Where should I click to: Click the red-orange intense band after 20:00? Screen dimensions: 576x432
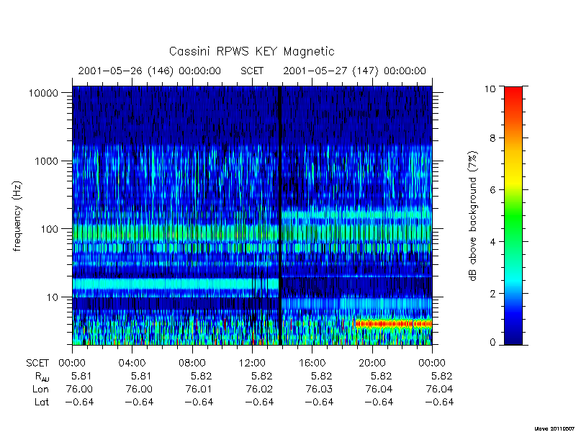(393, 323)
